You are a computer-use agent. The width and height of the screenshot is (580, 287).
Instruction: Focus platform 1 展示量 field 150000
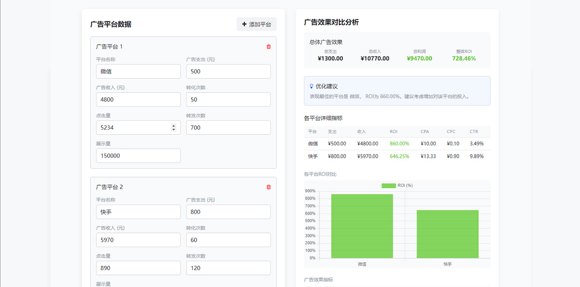[138, 155]
